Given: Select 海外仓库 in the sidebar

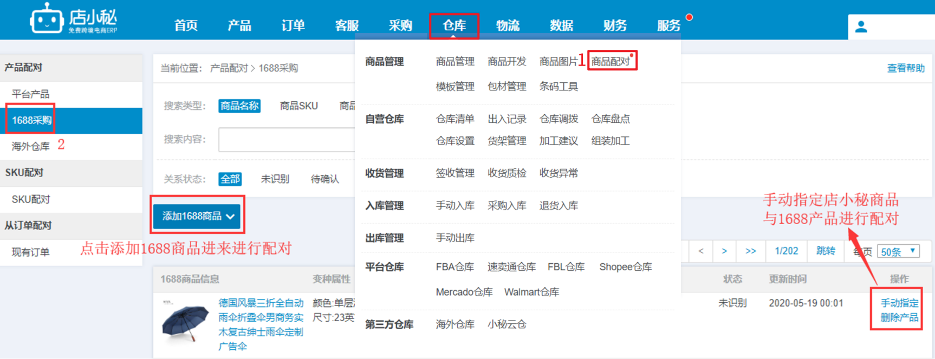Looking at the screenshot, I should 30,146.
